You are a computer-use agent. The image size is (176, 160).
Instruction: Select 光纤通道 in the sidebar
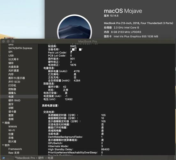coord(13,70)
